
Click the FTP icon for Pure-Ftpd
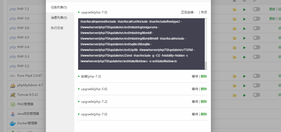pos(13,76)
